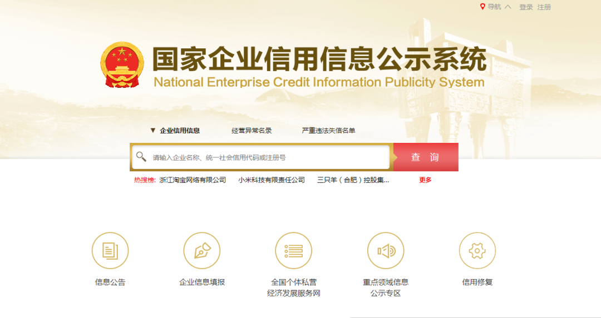Switch to the 经营异常名录 tab
This screenshot has height=318, width=601.
tap(252, 131)
